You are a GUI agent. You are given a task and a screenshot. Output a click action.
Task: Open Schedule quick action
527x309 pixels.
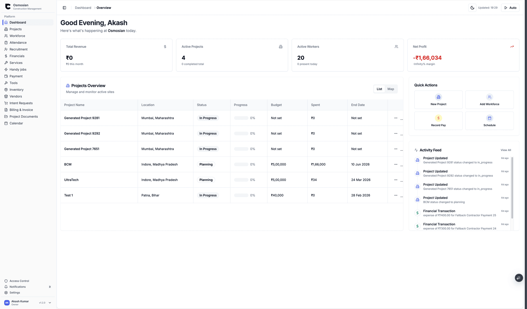point(489,121)
